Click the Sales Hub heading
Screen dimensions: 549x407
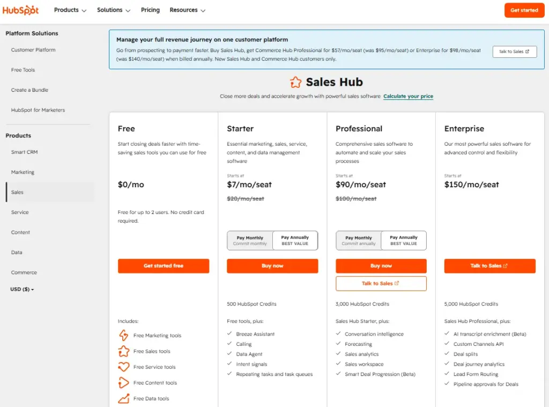pos(335,82)
